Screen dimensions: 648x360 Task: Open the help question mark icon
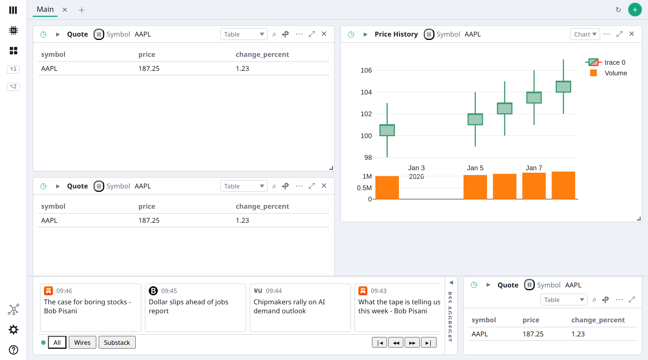(13, 350)
